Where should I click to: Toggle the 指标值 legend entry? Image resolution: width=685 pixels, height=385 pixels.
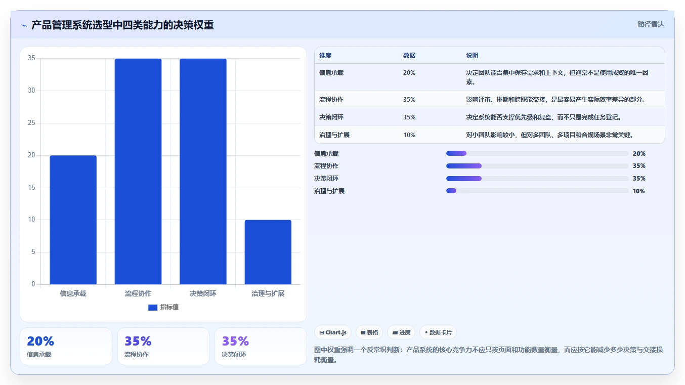coord(163,307)
